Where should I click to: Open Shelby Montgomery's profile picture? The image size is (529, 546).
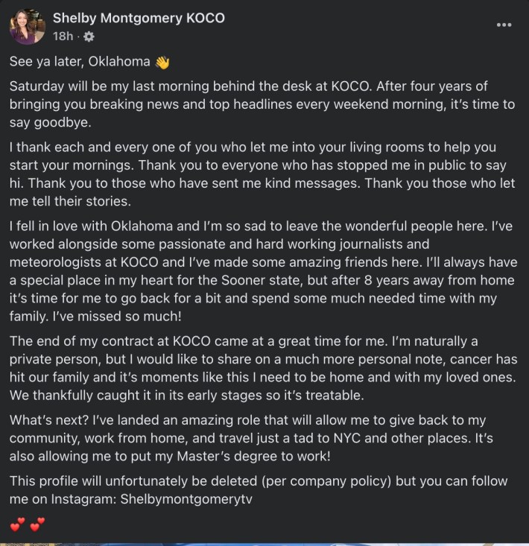coord(28,27)
